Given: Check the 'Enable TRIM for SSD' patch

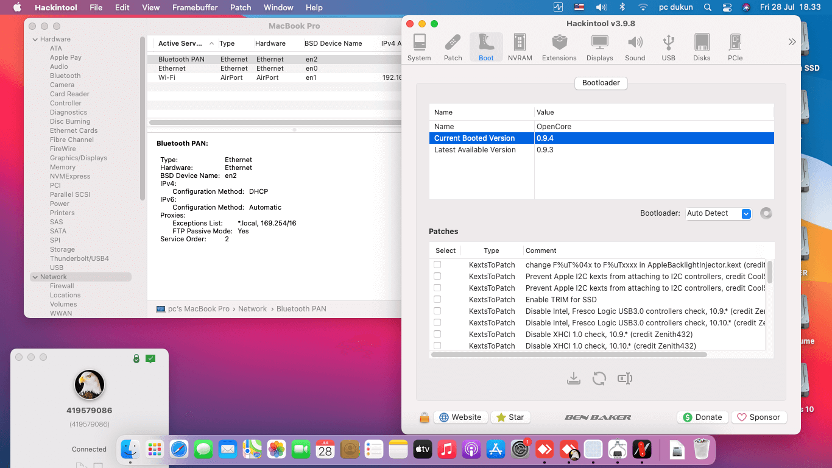Looking at the screenshot, I should [x=437, y=299].
